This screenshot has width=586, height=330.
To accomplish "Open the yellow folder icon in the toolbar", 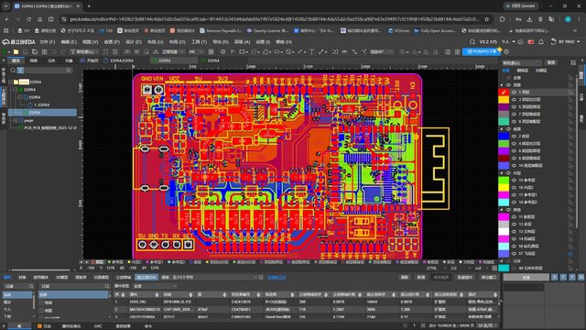I will pyautogui.click(x=16, y=52).
